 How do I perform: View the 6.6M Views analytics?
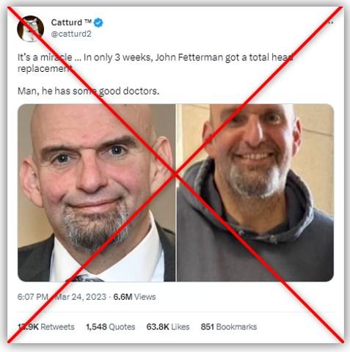coord(134,297)
